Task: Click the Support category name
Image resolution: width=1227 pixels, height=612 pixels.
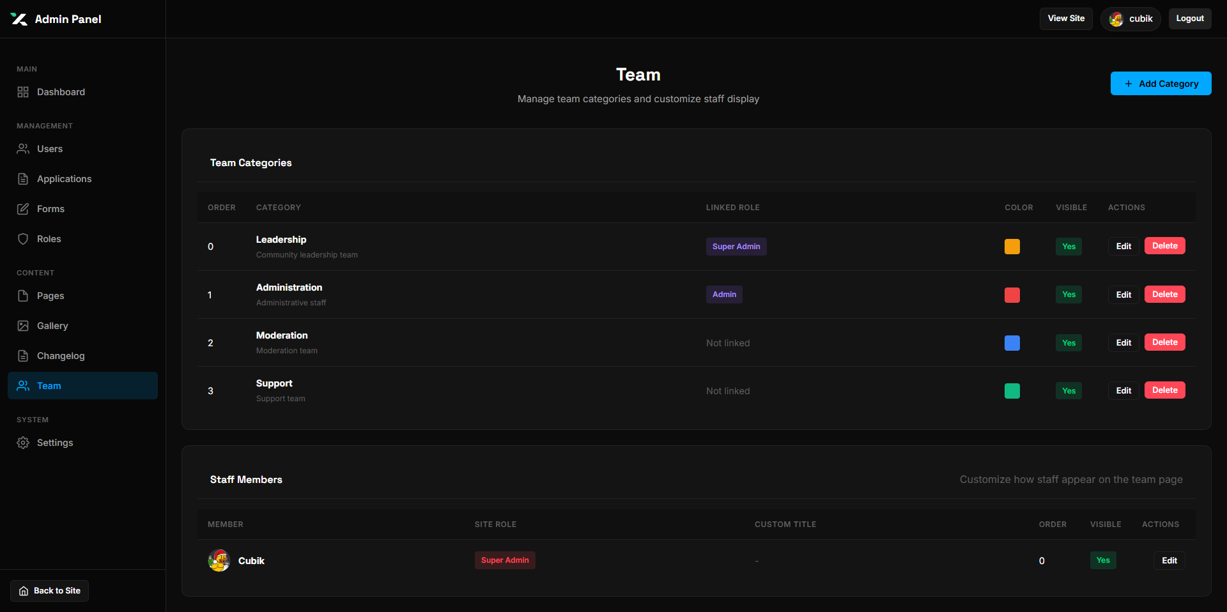Action: 274,383
